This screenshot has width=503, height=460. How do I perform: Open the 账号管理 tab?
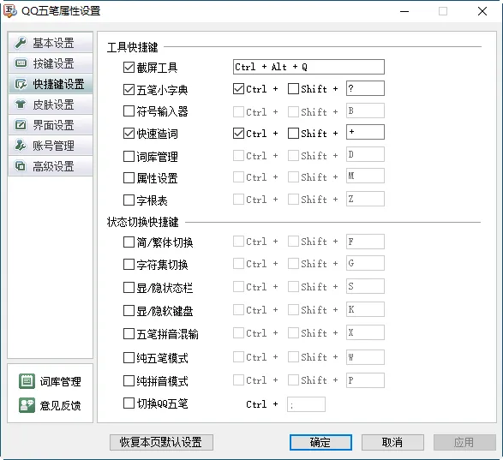[51, 146]
